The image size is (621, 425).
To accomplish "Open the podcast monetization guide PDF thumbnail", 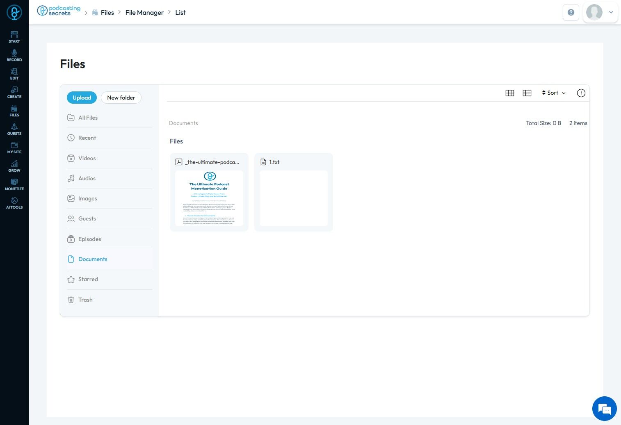I will pyautogui.click(x=209, y=198).
